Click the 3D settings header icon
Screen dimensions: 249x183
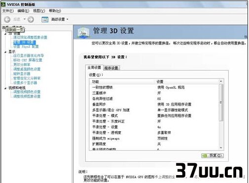[x=84, y=32]
